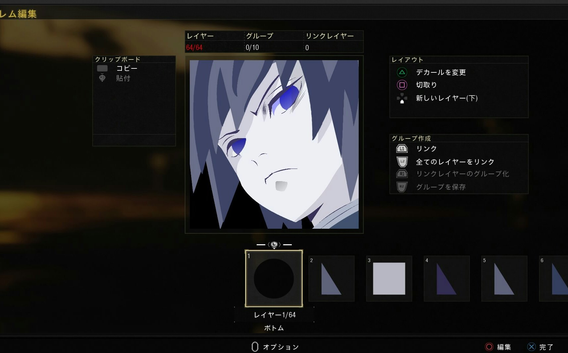
Task: Select layer 2 triangle thumbnail
Action: [332, 279]
